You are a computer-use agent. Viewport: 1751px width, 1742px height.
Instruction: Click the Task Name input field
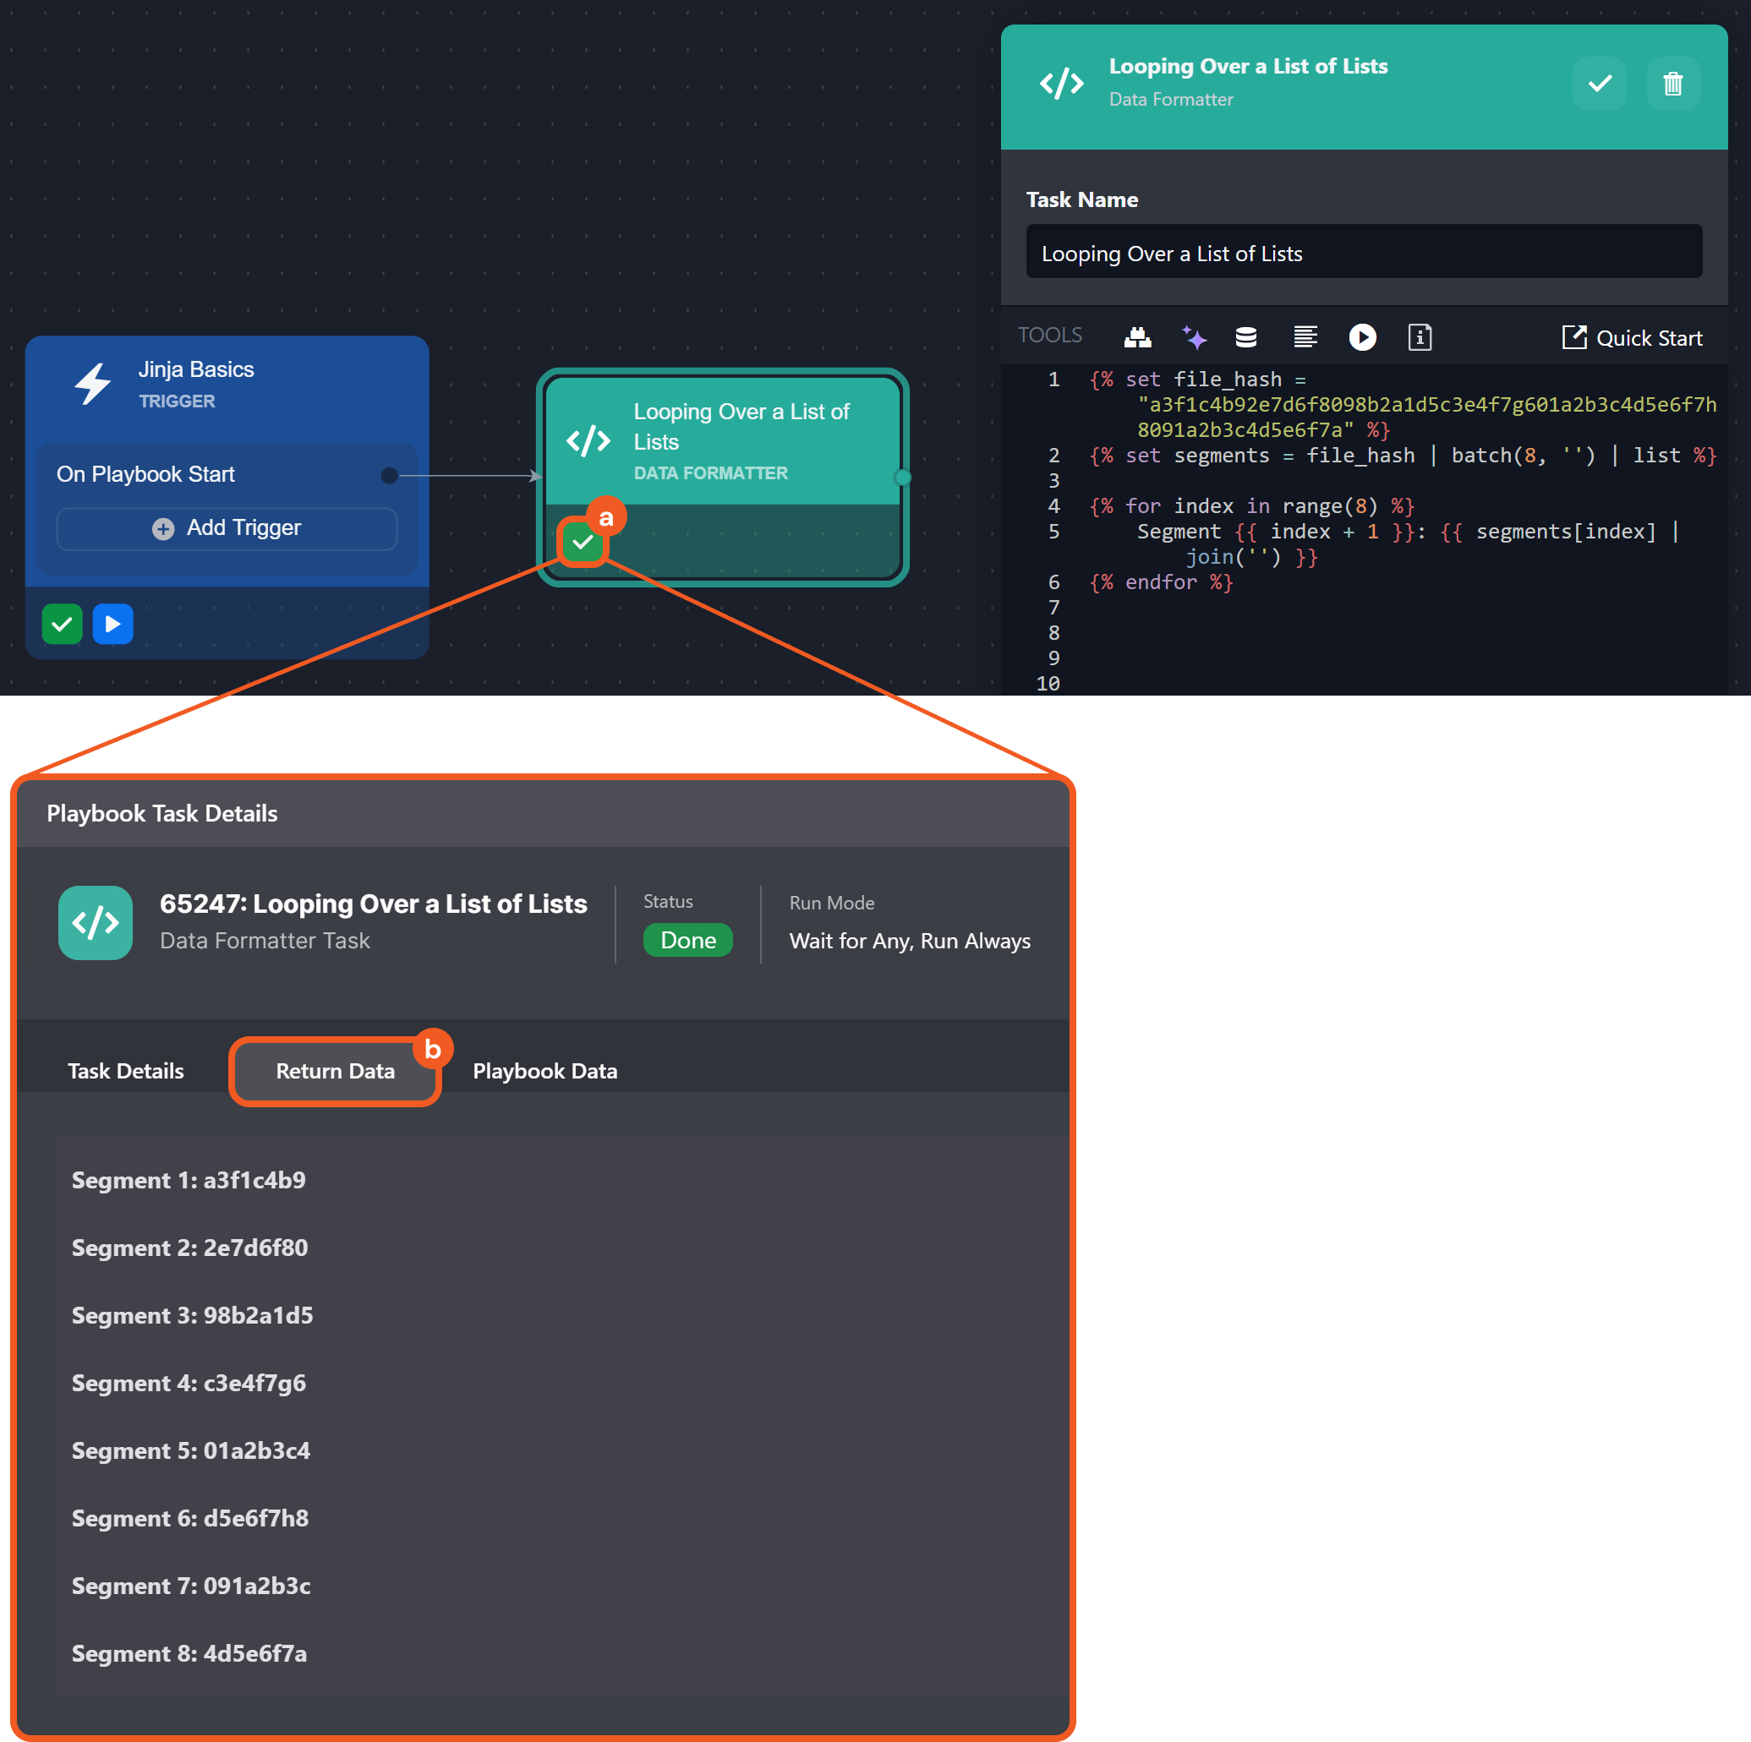1363,253
